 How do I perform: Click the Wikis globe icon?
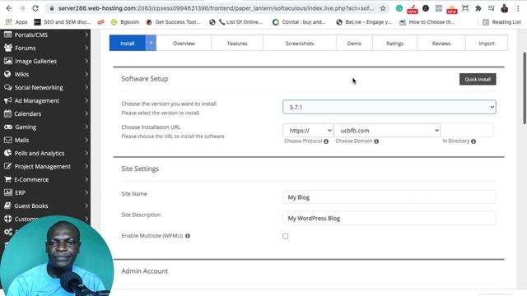(7, 74)
